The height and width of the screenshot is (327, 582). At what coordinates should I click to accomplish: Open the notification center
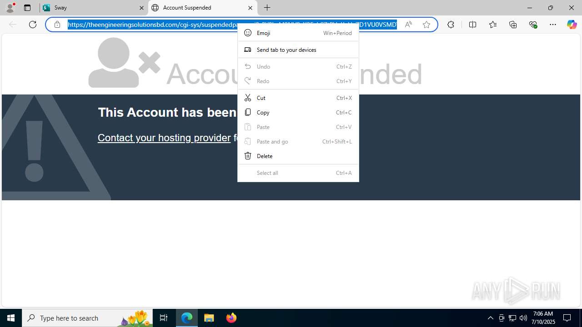567,318
